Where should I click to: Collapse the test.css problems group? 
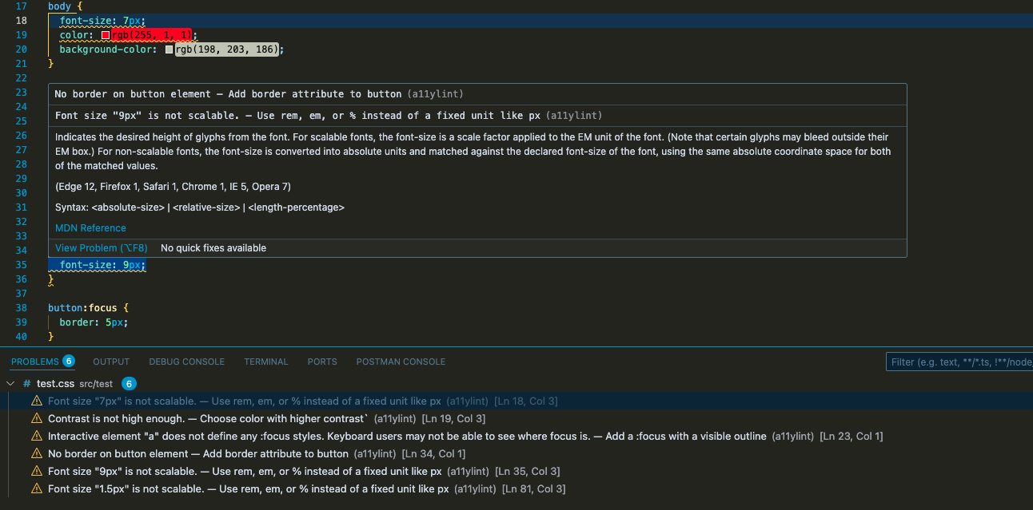click(x=10, y=383)
